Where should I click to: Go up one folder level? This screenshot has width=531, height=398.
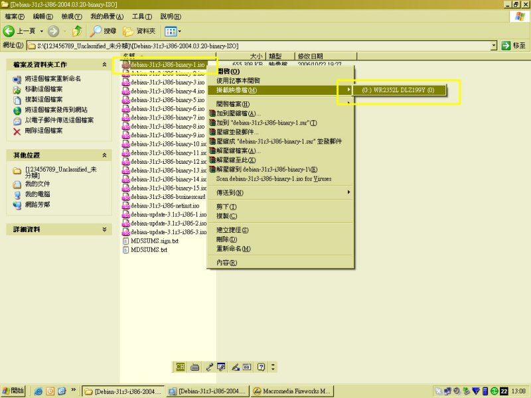point(77,31)
